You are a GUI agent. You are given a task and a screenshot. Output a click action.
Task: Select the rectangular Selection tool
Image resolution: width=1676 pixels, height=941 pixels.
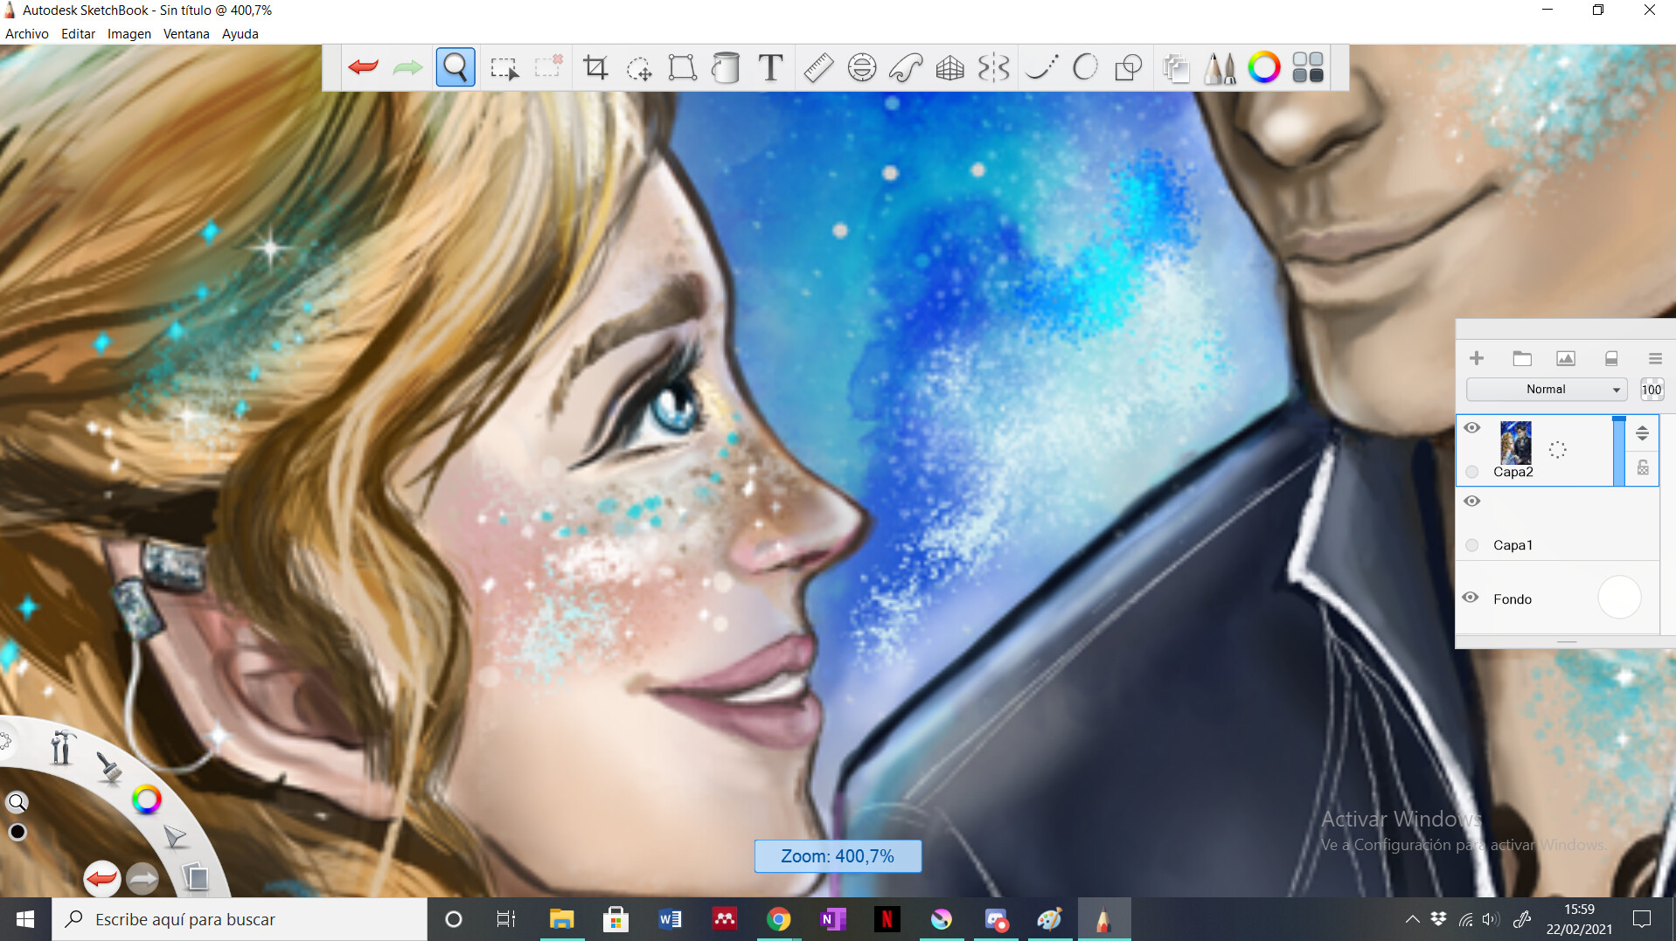pyautogui.click(x=504, y=67)
